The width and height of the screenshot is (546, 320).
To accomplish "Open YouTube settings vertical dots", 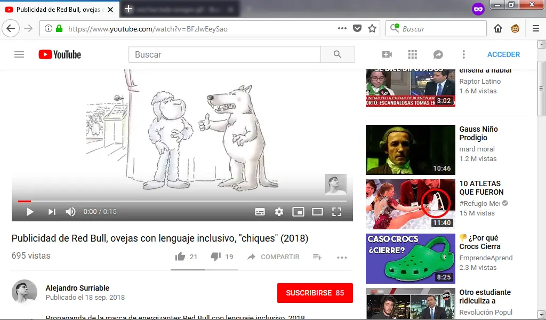I will [x=463, y=54].
